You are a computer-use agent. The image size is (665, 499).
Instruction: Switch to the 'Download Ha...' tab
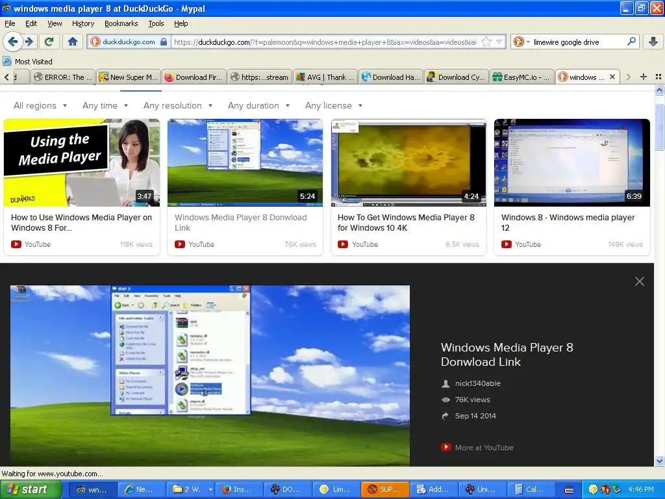tap(391, 77)
